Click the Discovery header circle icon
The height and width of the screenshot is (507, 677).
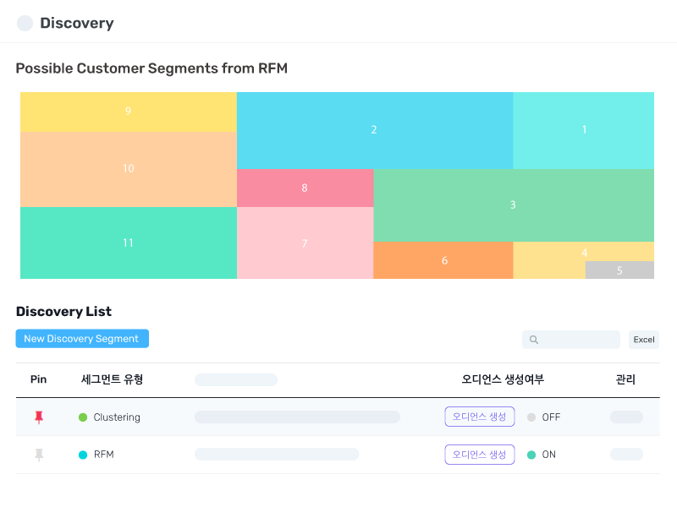coord(25,24)
